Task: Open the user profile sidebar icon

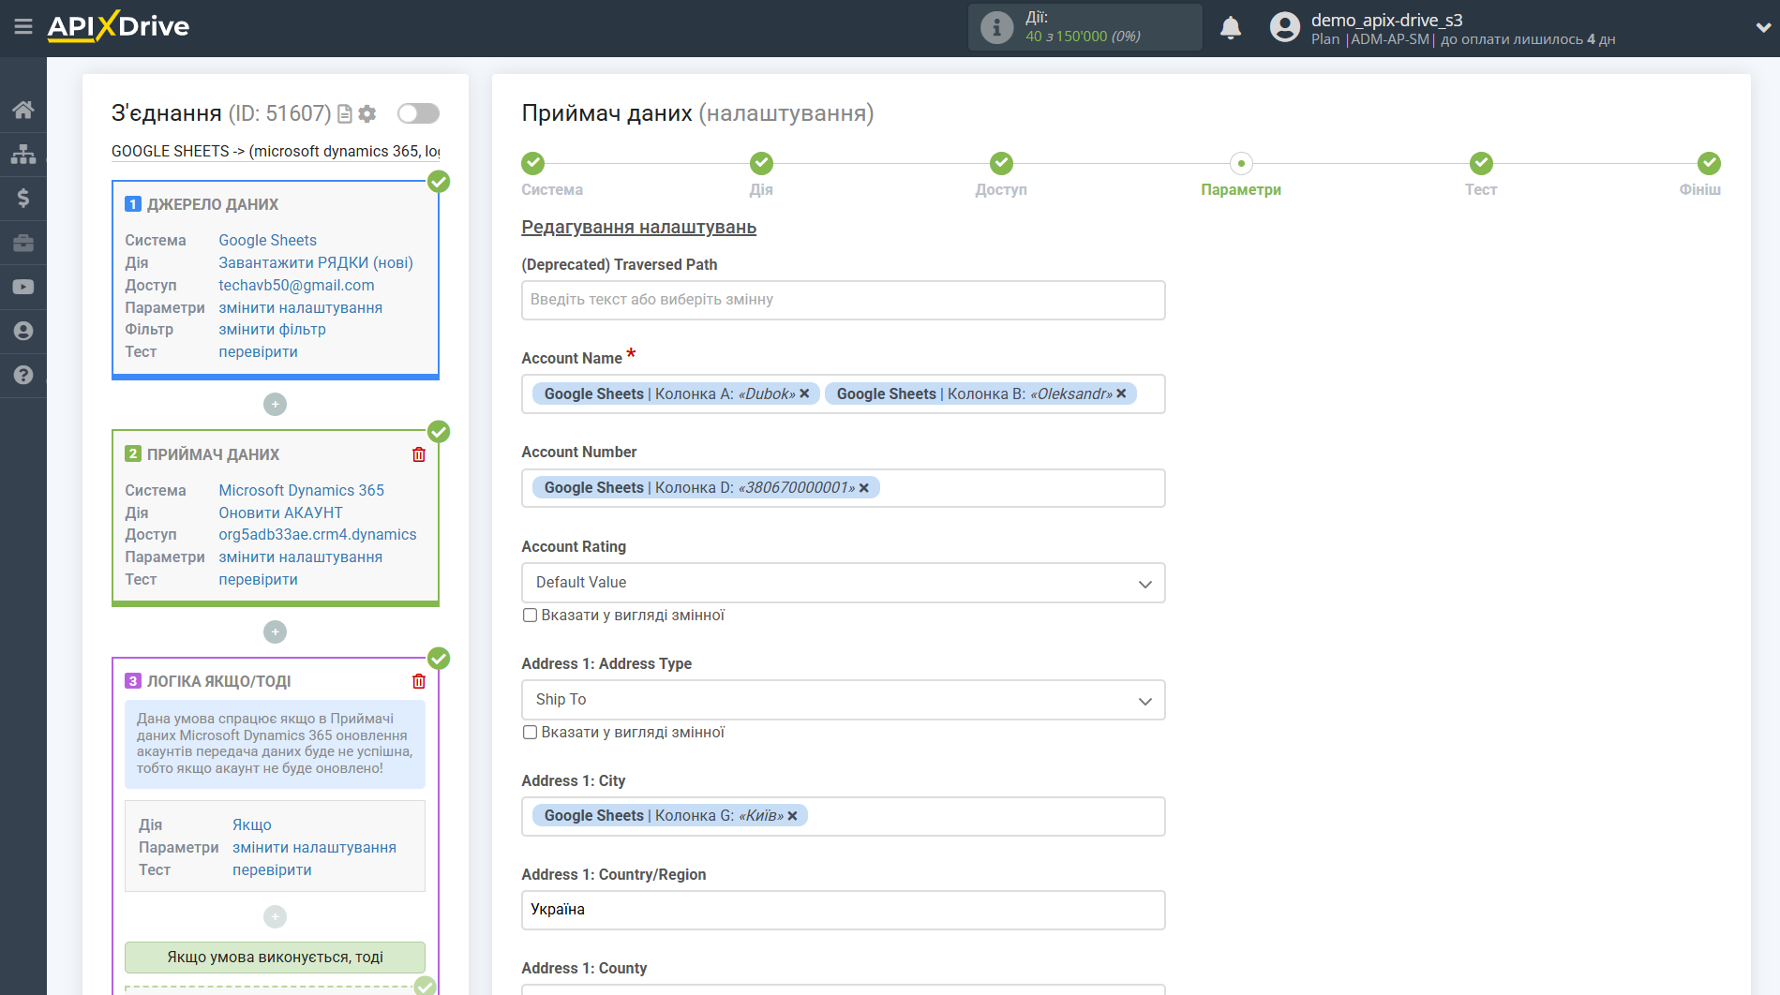Action: tap(23, 331)
